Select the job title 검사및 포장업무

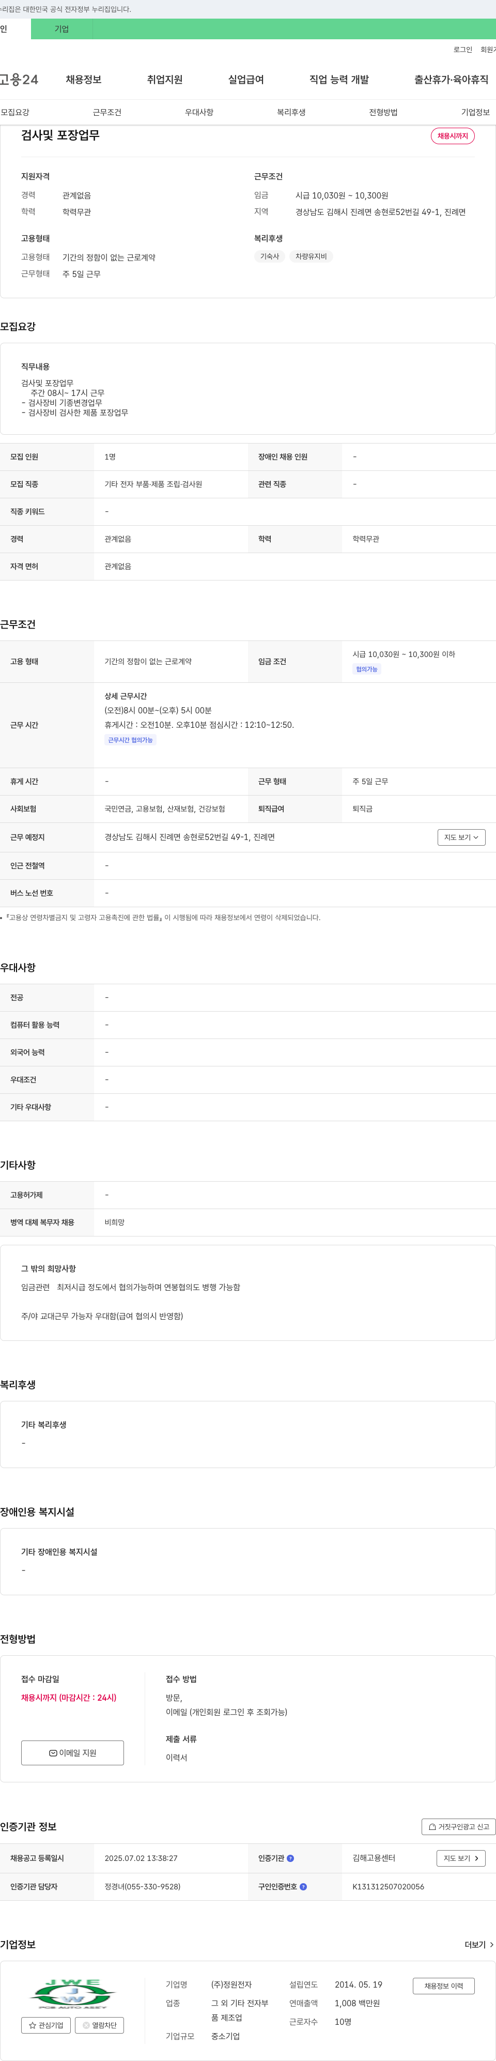pyautogui.click(x=60, y=135)
